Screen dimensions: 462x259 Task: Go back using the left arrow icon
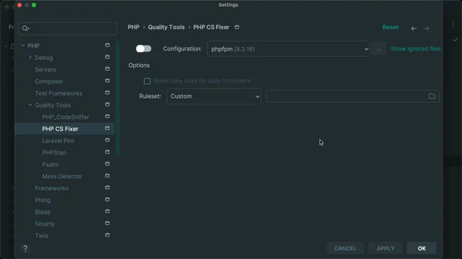pyautogui.click(x=414, y=29)
